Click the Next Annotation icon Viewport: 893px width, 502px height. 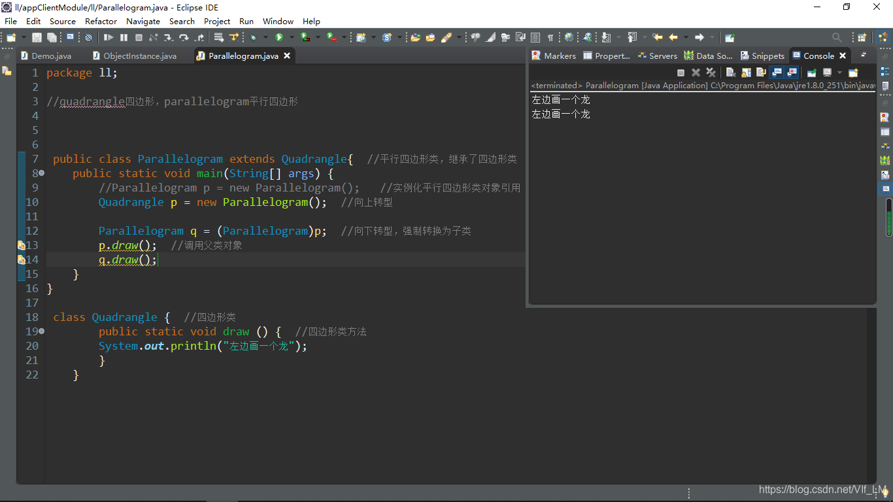(x=606, y=37)
